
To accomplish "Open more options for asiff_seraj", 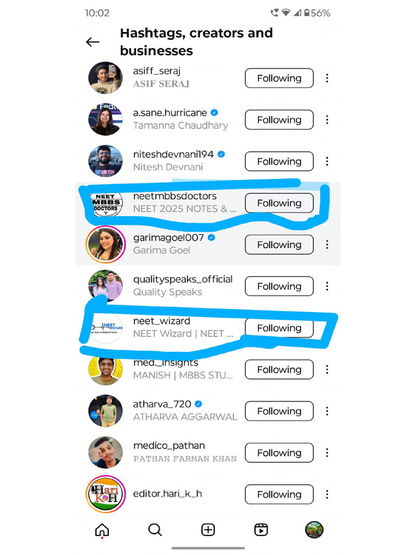I will [327, 78].
